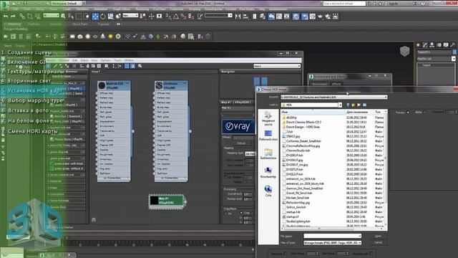Open Render Setup from main toolbar

(305, 16)
